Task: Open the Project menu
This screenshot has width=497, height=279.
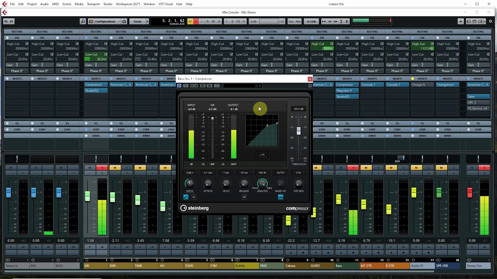Action: (32, 4)
